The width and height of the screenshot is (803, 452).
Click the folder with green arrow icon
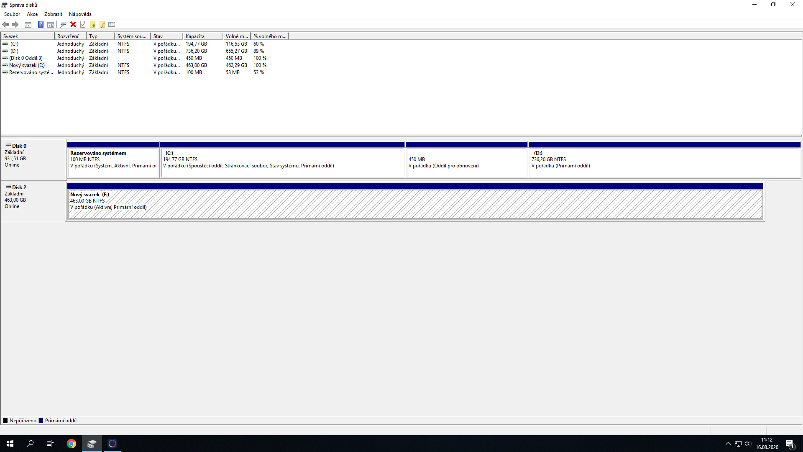92,24
